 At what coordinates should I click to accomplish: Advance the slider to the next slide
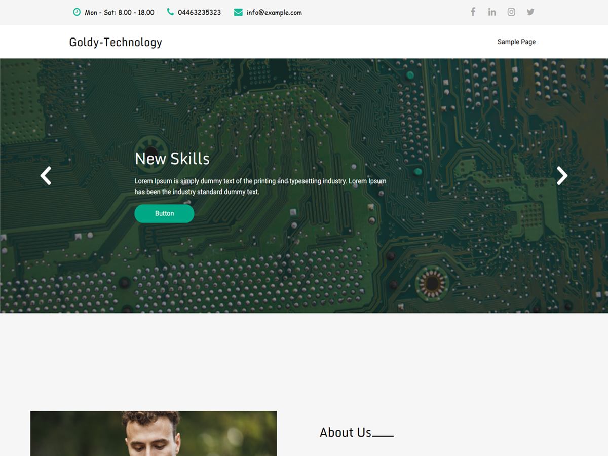pos(562,176)
